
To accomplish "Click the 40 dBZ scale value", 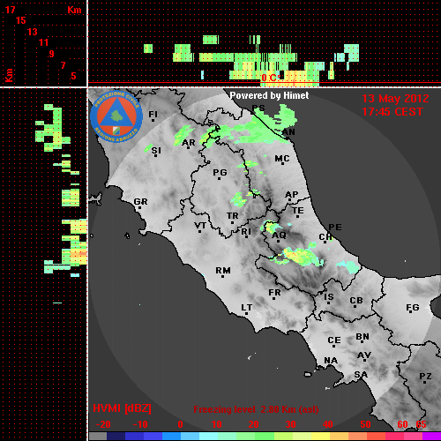I will click(327, 424).
